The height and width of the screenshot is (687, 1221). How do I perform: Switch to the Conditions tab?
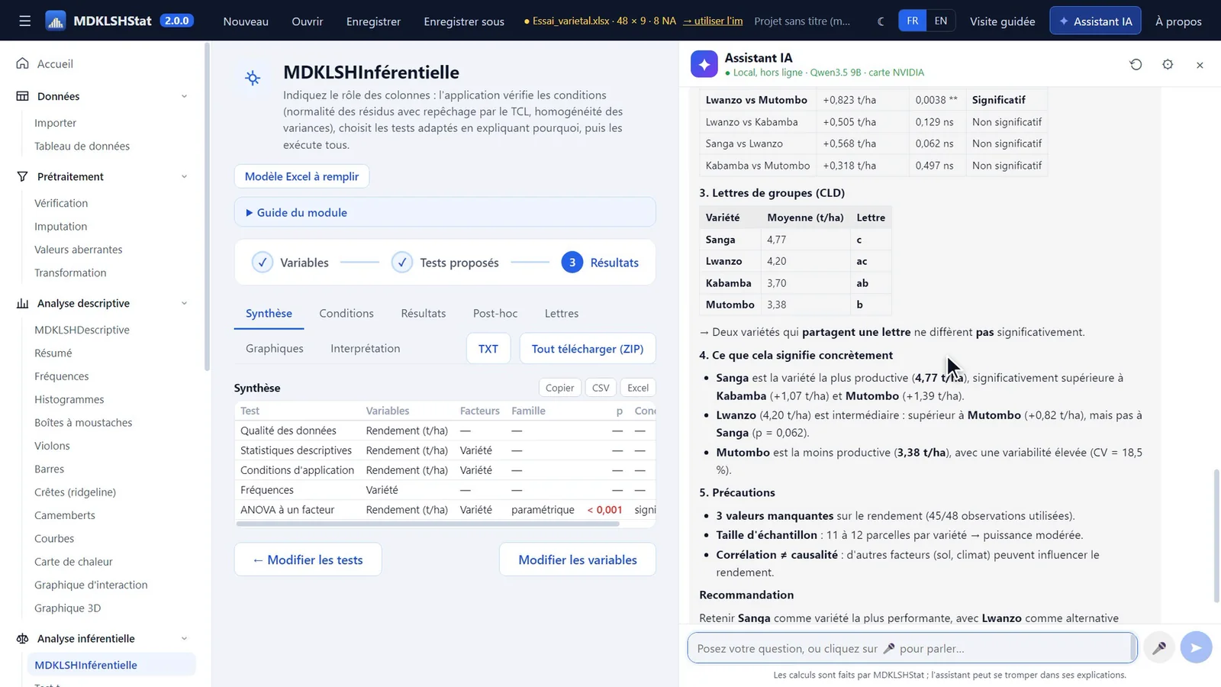pos(346,313)
